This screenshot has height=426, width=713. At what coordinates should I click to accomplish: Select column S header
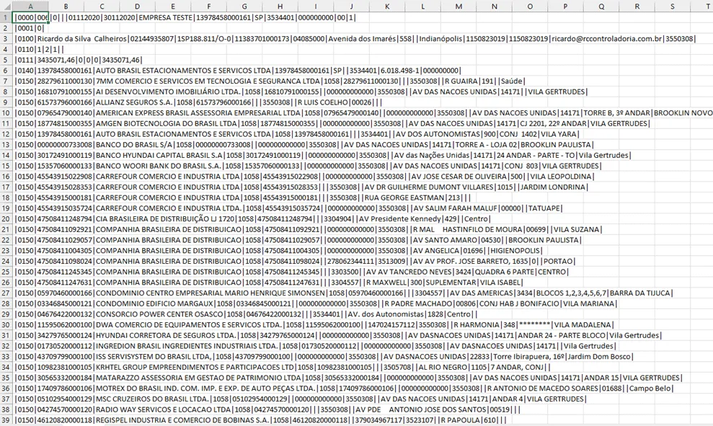[x=673, y=6]
